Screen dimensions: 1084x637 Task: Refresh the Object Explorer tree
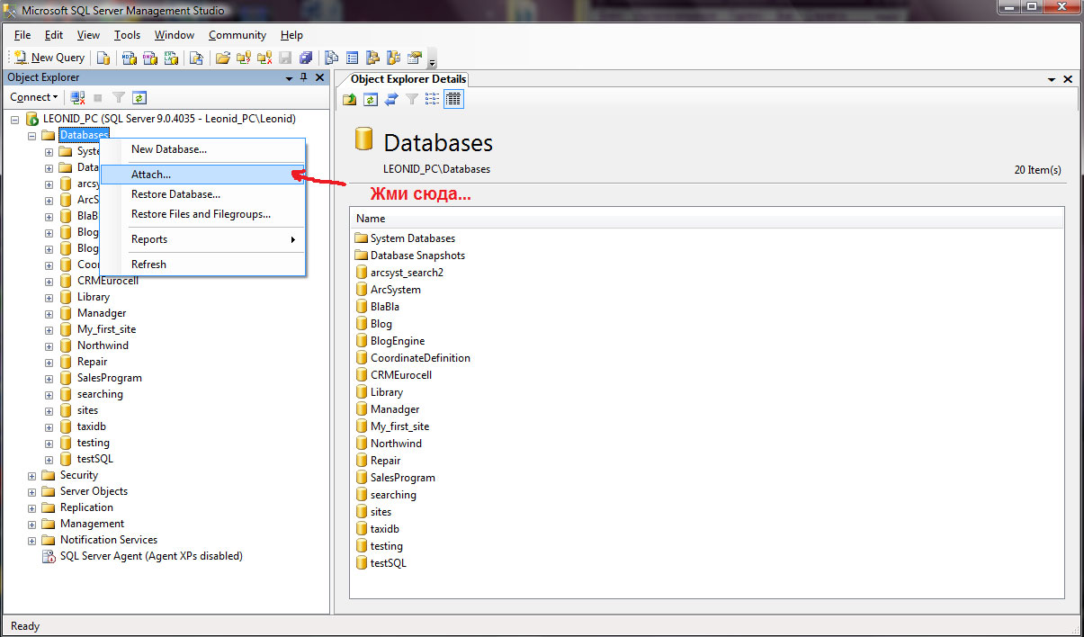139,97
